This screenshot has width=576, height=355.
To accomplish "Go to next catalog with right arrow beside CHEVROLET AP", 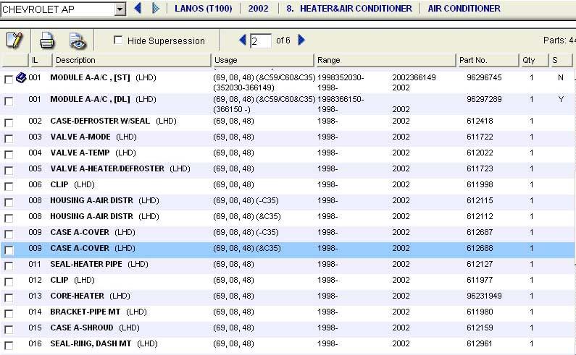I will tap(155, 8).
